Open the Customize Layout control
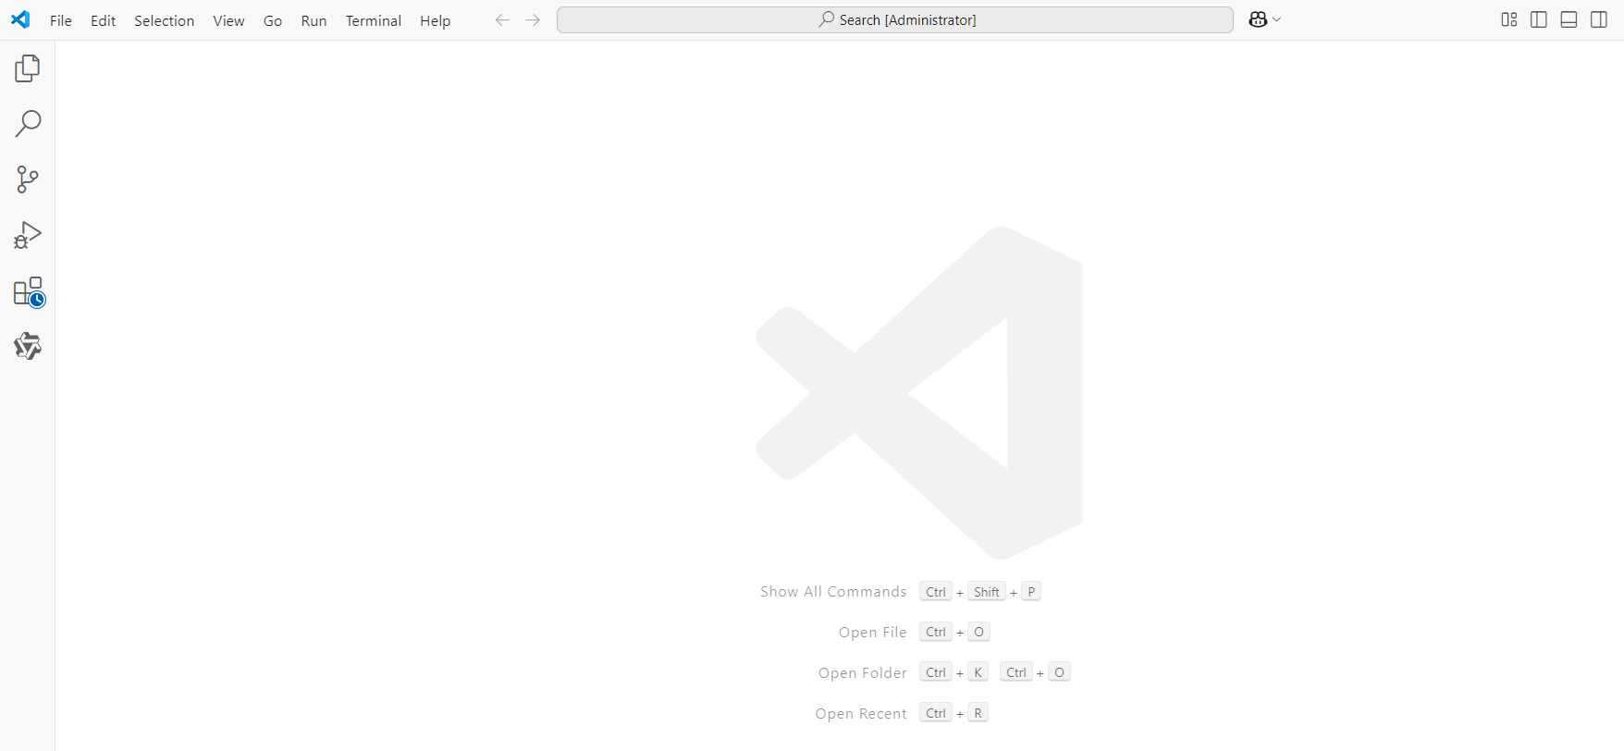Image resolution: width=1624 pixels, height=751 pixels. pos(1509,19)
